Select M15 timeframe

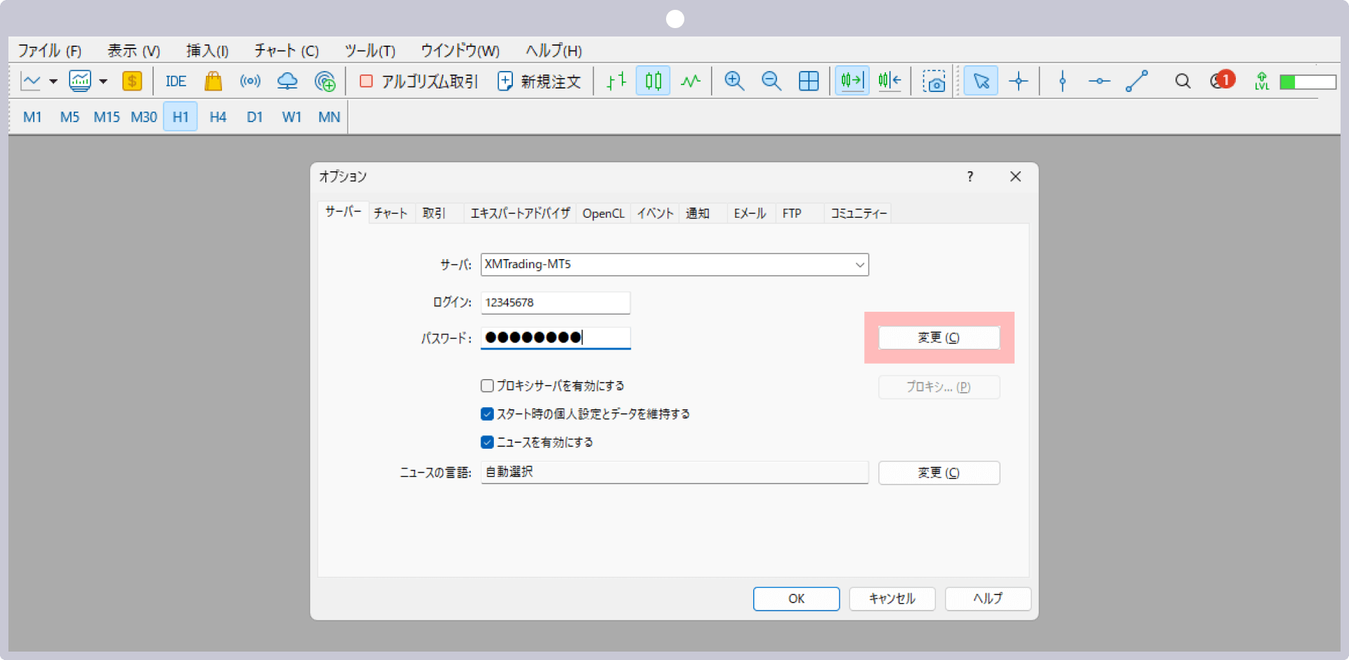coord(107,117)
